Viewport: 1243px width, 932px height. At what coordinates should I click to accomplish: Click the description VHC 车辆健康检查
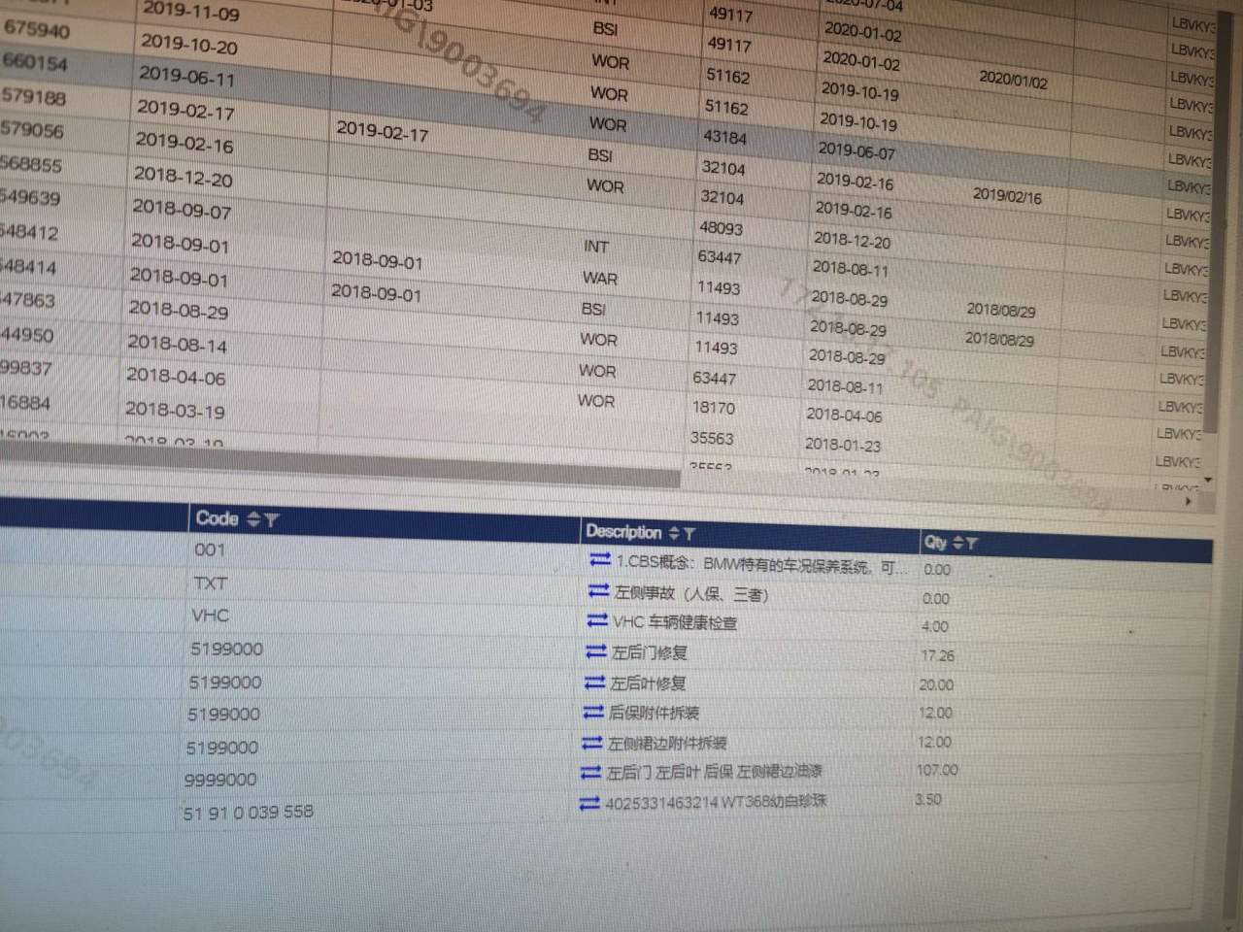(x=675, y=622)
